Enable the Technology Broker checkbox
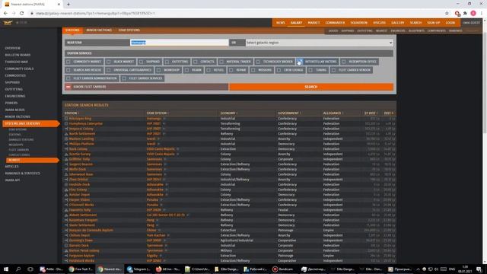This screenshot has height=274, width=487. [x=258, y=62]
